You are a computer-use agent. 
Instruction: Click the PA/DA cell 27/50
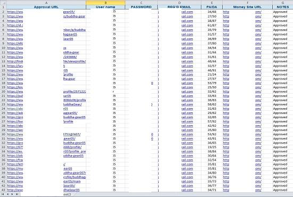[x=212, y=17]
